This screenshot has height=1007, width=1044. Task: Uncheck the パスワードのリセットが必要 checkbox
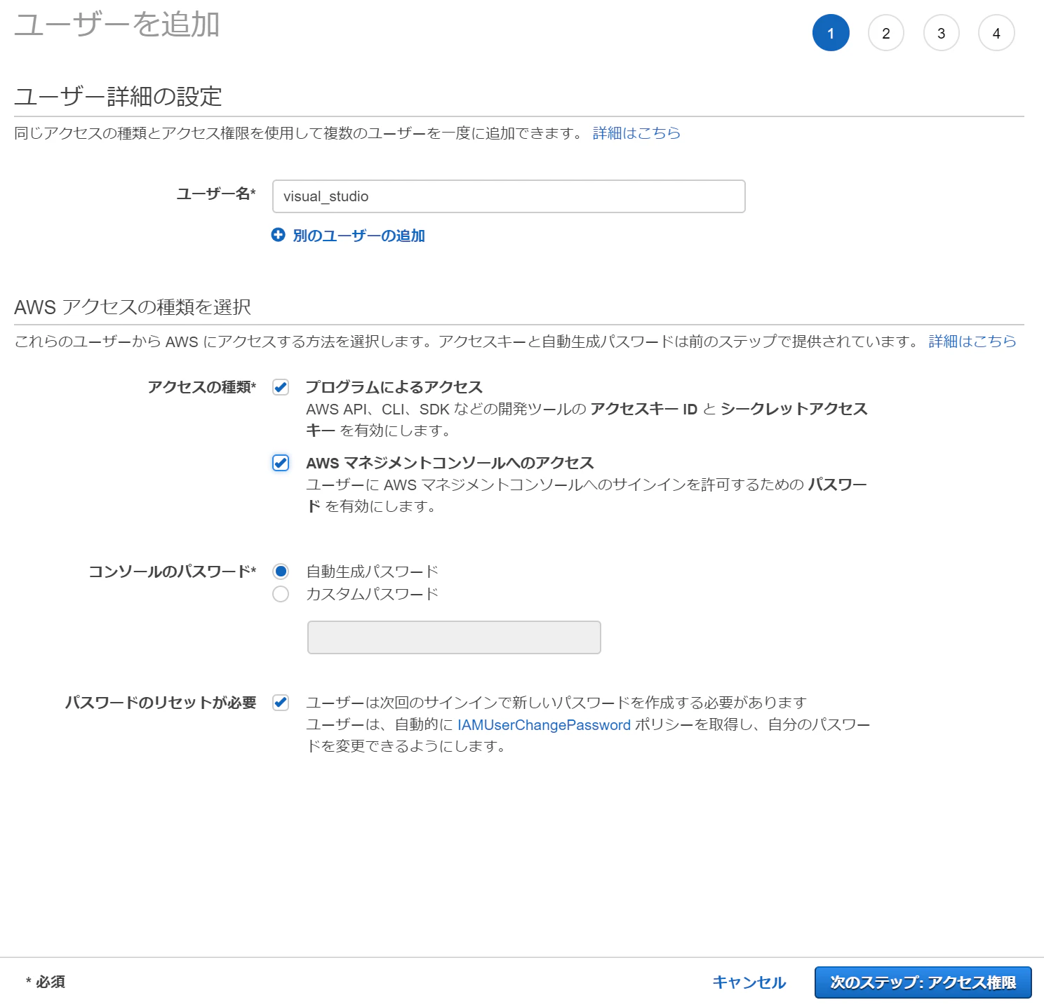(281, 703)
